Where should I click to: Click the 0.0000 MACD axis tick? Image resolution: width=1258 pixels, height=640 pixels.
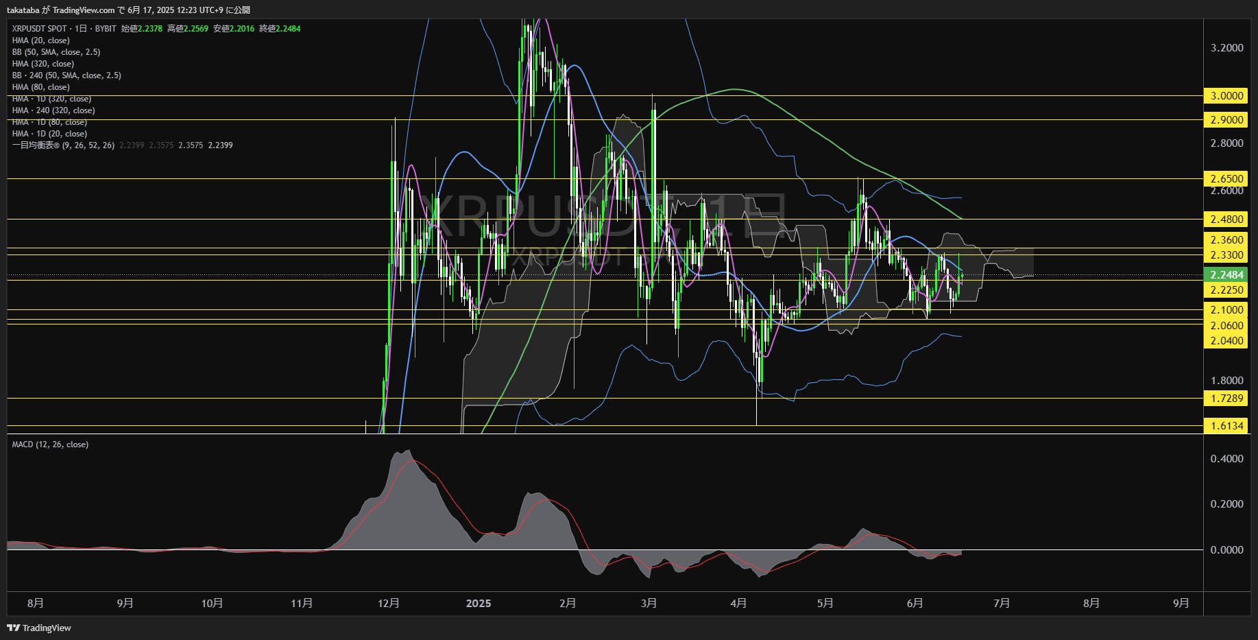tap(1226, 550)
